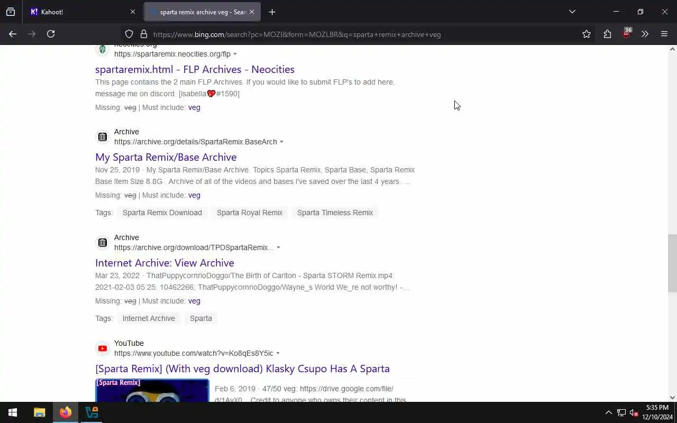Viewport: 677px width, 423px height.
Task: Click the YouTube favicon icon
Action: 102,348
